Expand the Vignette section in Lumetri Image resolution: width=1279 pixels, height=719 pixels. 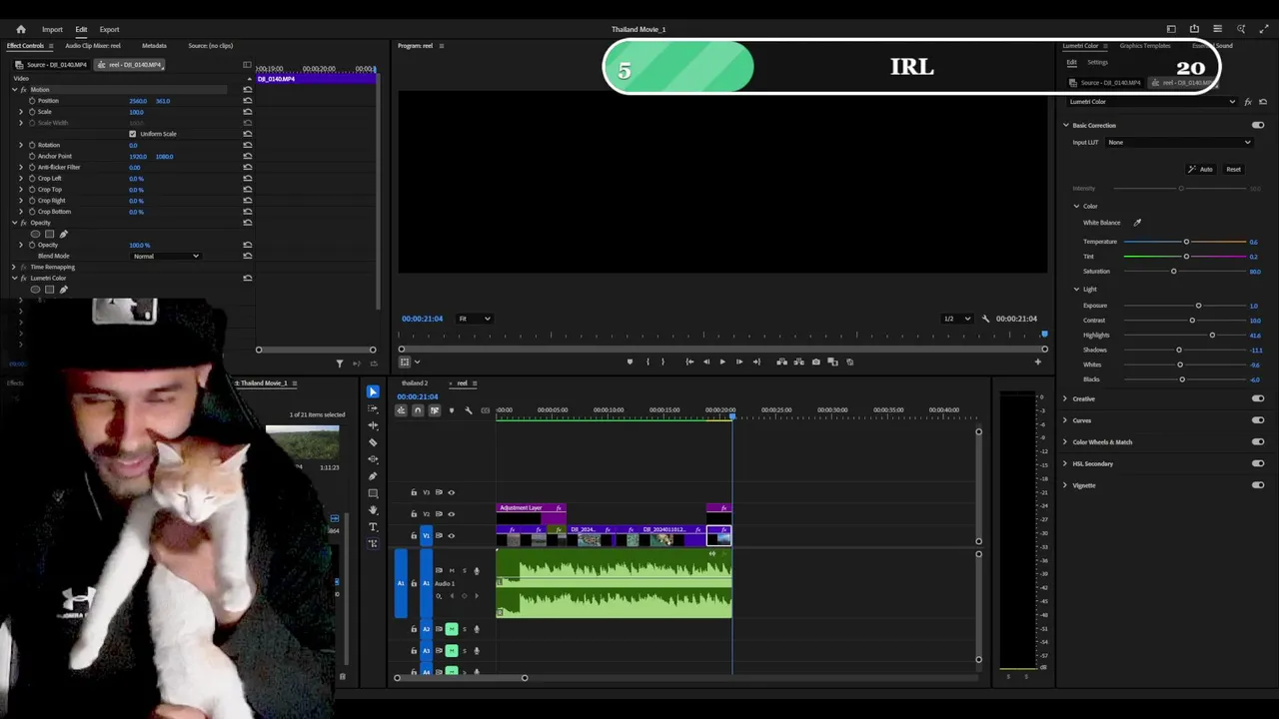click(1065, 485)
